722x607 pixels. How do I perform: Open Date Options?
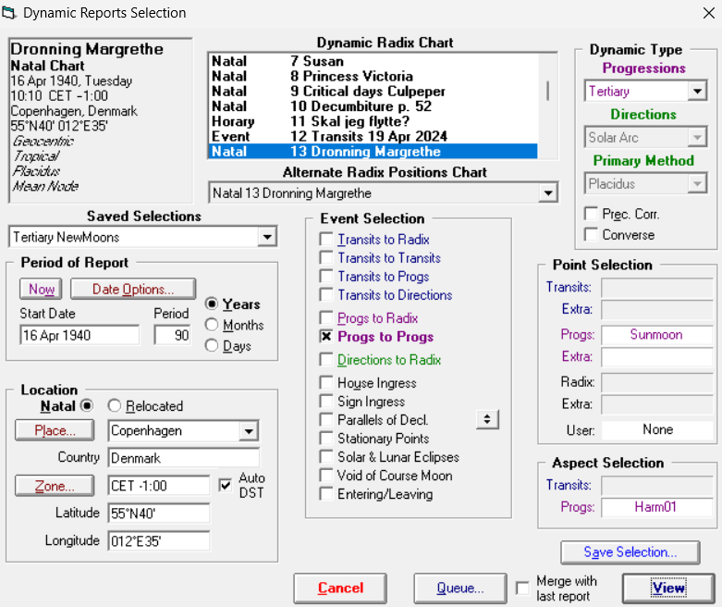tap(133, 289)
